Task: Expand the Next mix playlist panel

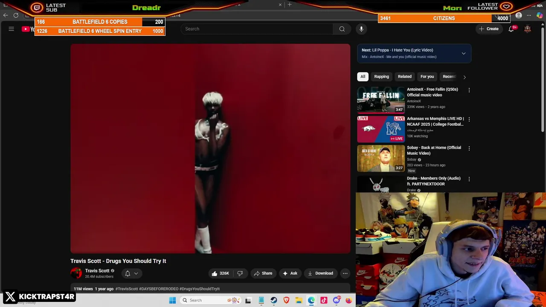Action: tap(464, 53)
